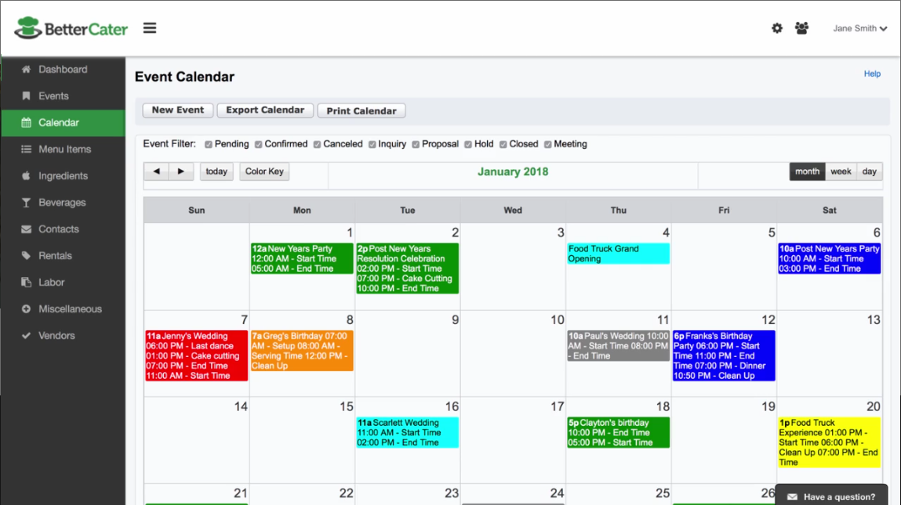Viewport: 901px width, 505px height.
Task: Select day number 17 on the calendar
Action: click(x=558, y=406)
